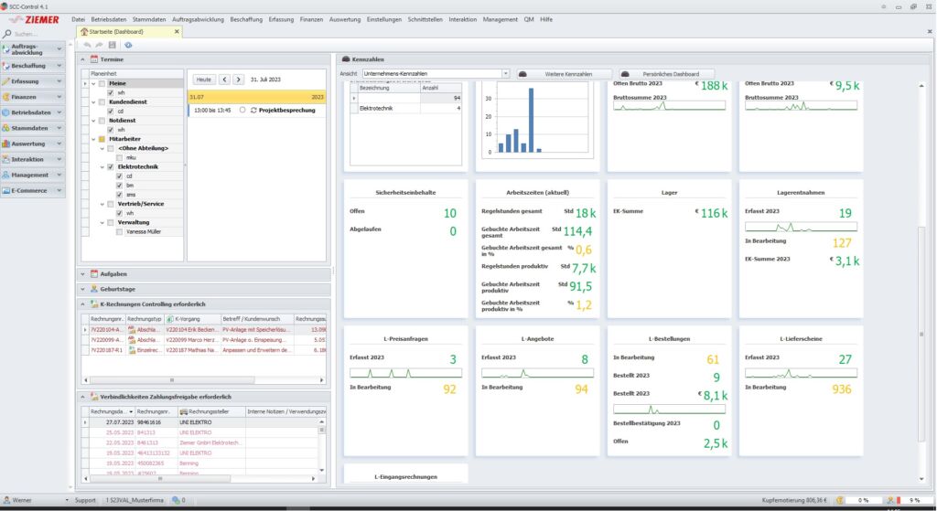Enable the Vanessa Müller checkbox
The image size is (937, 511).
(x=119, y=231)
